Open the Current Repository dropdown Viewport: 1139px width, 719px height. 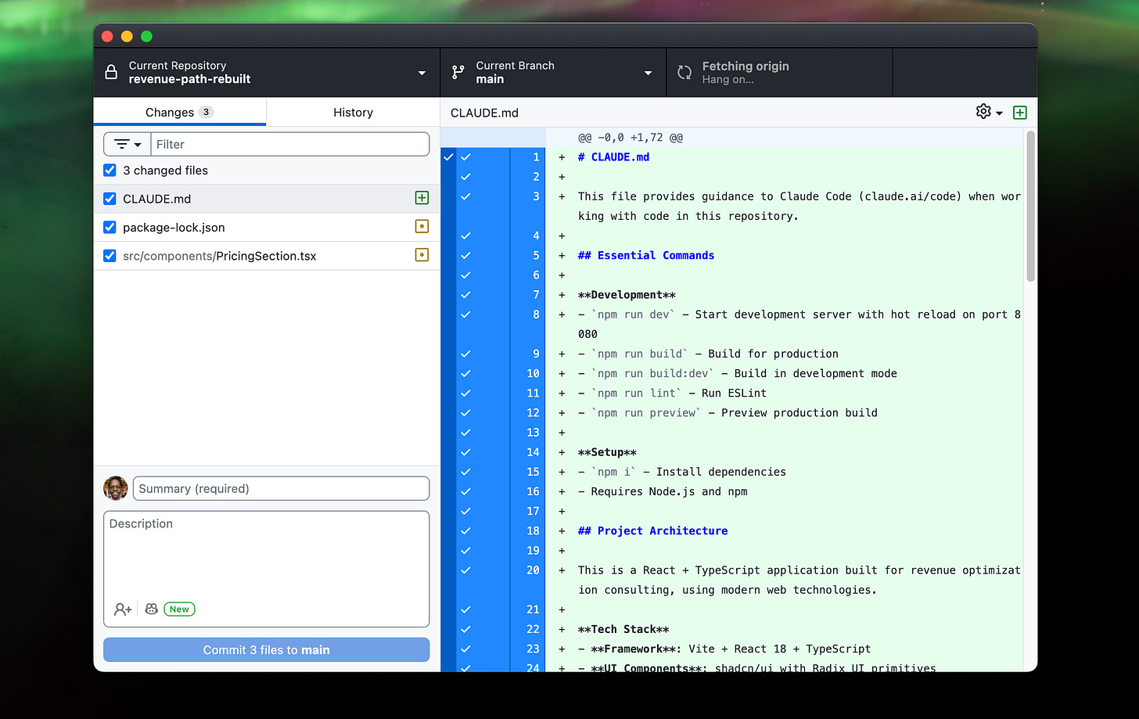421,72
